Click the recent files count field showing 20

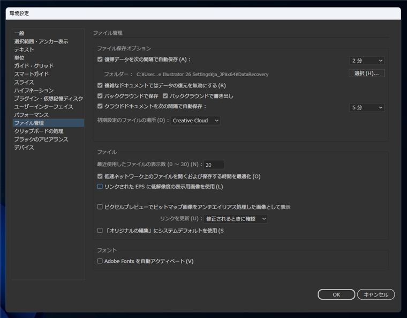214,165
